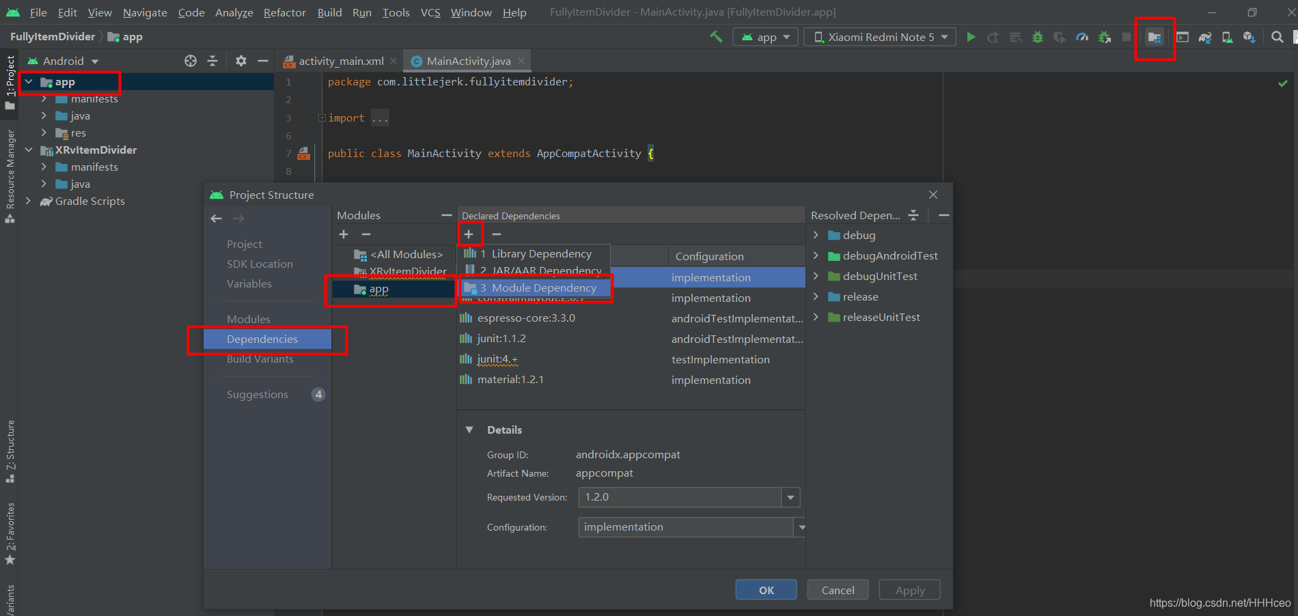Screen dimensions: 1298x616
Task: Choose Library Dependency from the popup
Action: tap(535, 253)
